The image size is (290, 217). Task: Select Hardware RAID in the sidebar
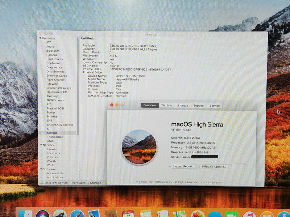point(57,92)
